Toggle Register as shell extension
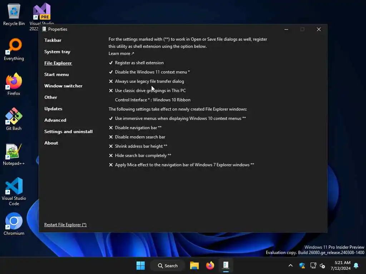Image resolution: width=366 pixels, height=274 pixels. (136, 63)
